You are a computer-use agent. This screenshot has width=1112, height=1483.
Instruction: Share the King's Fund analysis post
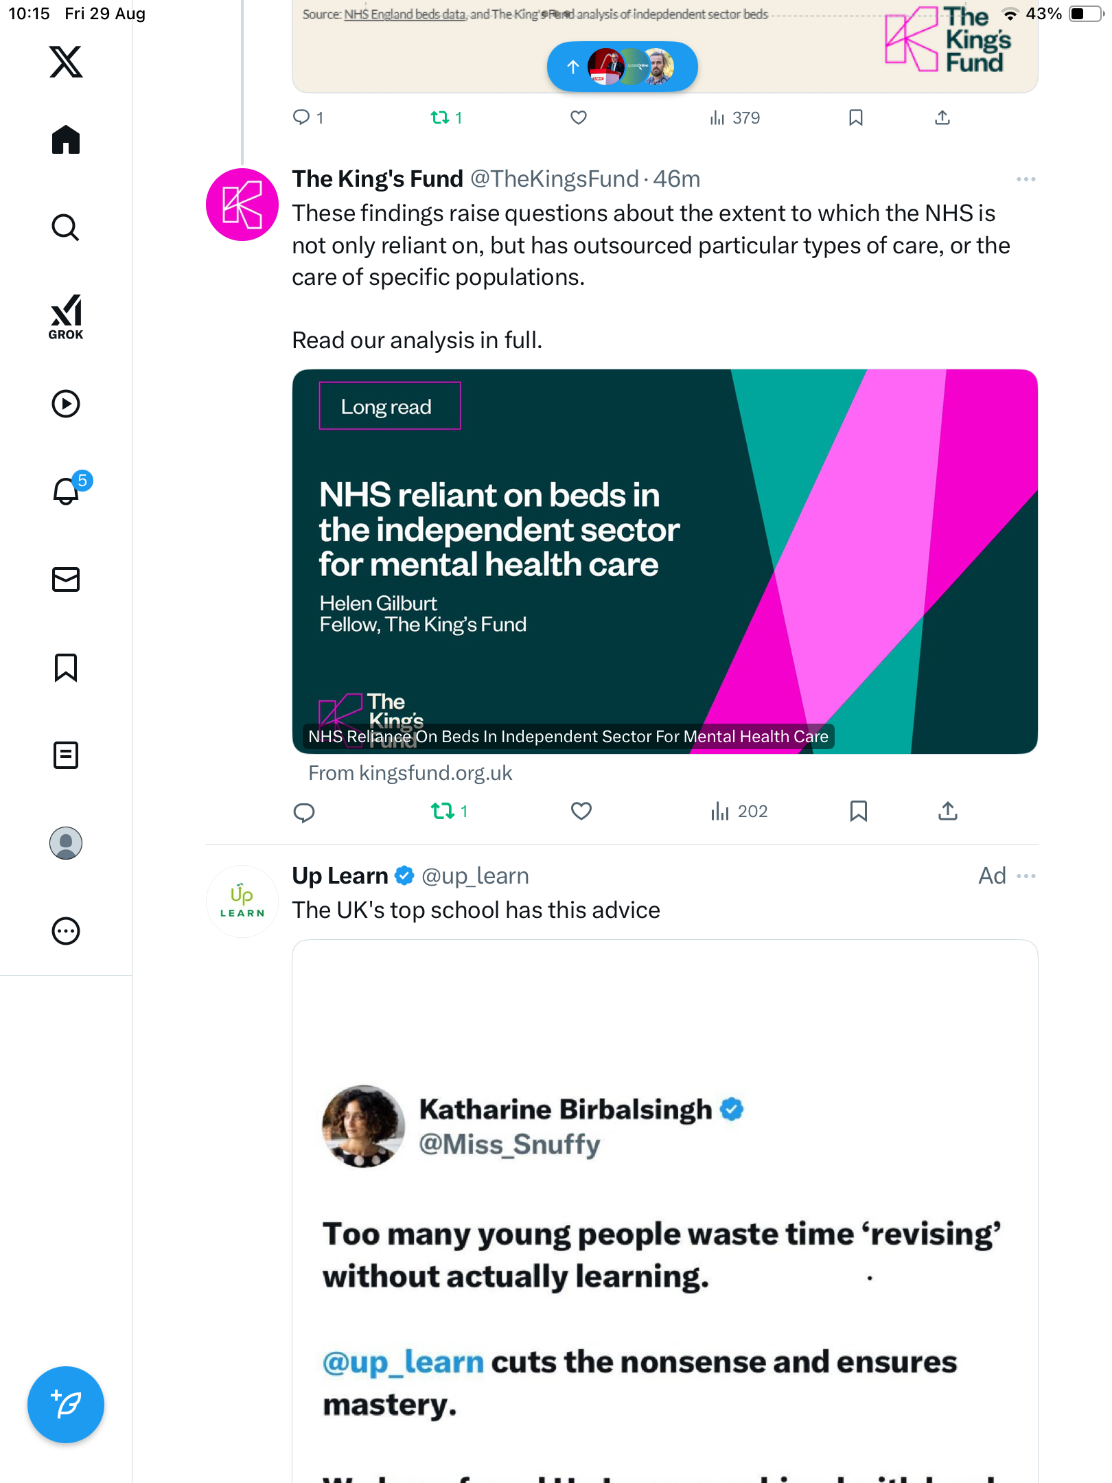[x=947, y=812]
